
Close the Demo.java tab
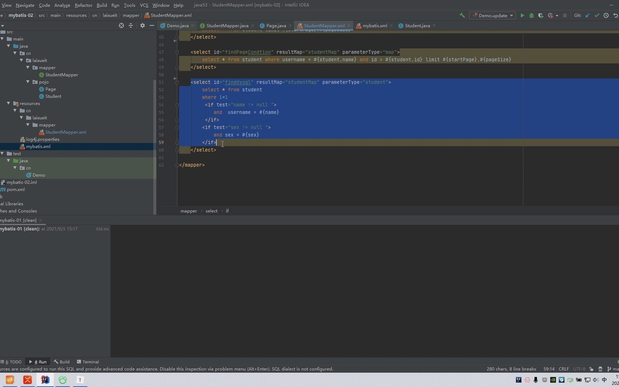tap(193, 25)
